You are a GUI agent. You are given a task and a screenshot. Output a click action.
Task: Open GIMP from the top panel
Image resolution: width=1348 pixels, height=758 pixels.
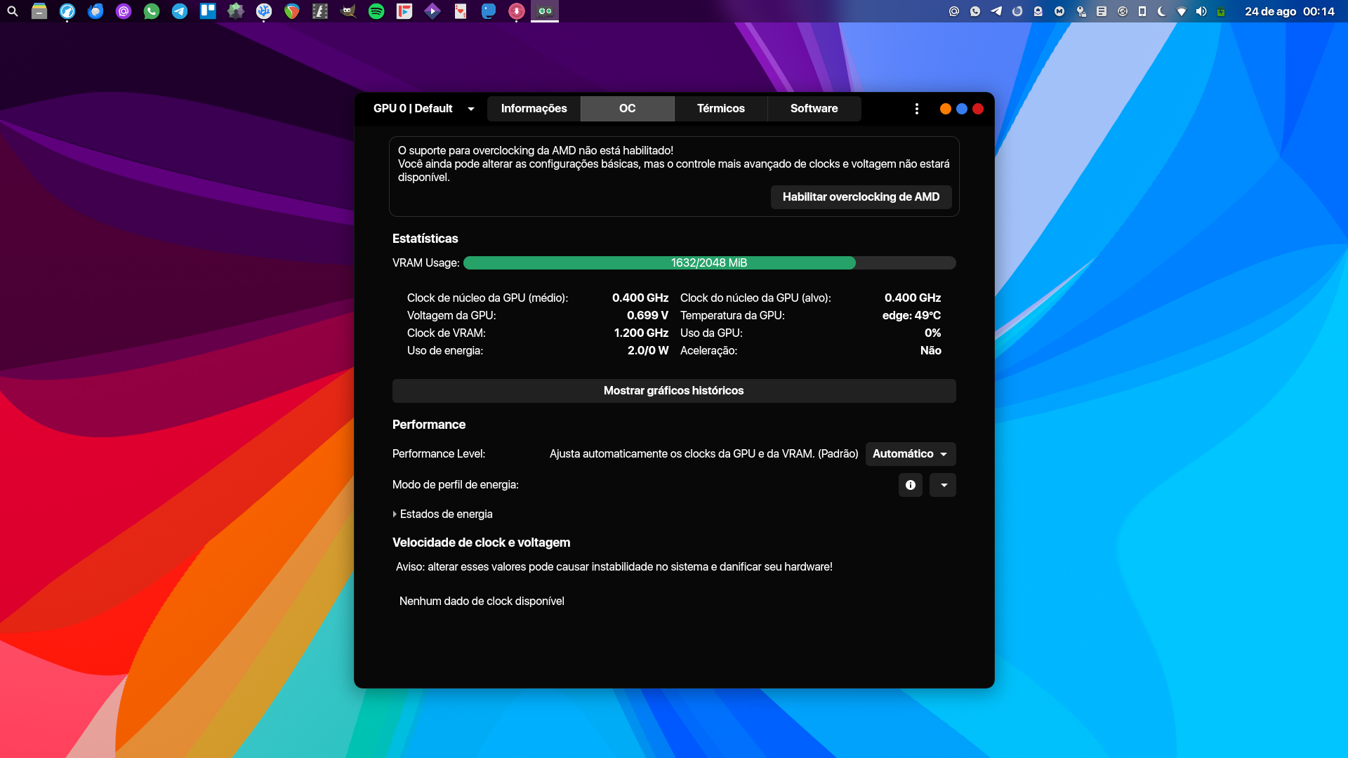coord(348,11)
